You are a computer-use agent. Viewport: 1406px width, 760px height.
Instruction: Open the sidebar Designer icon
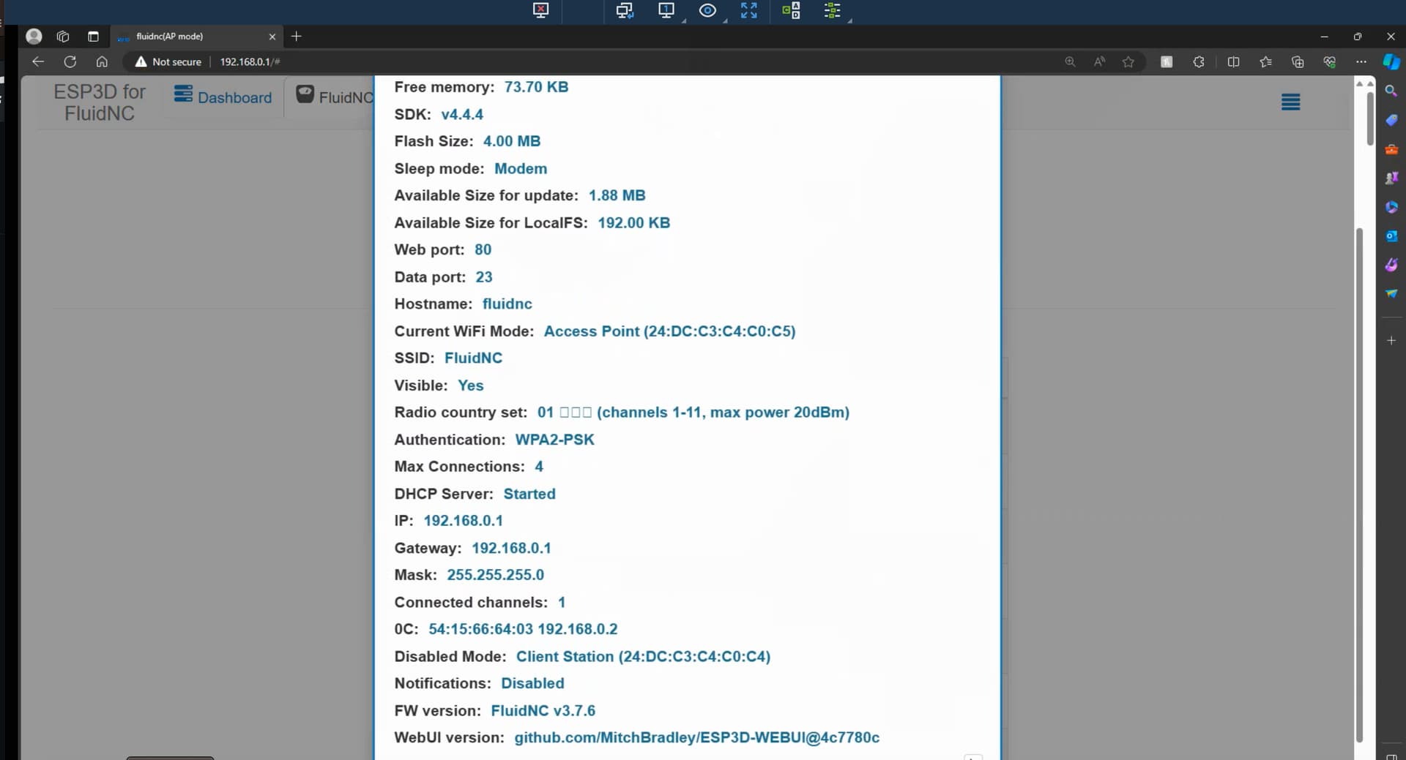coord(1391,264)
